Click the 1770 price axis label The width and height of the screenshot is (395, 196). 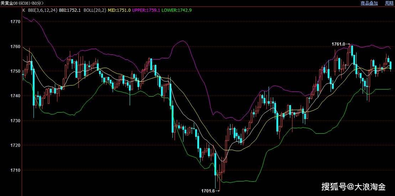pos(15,22)
